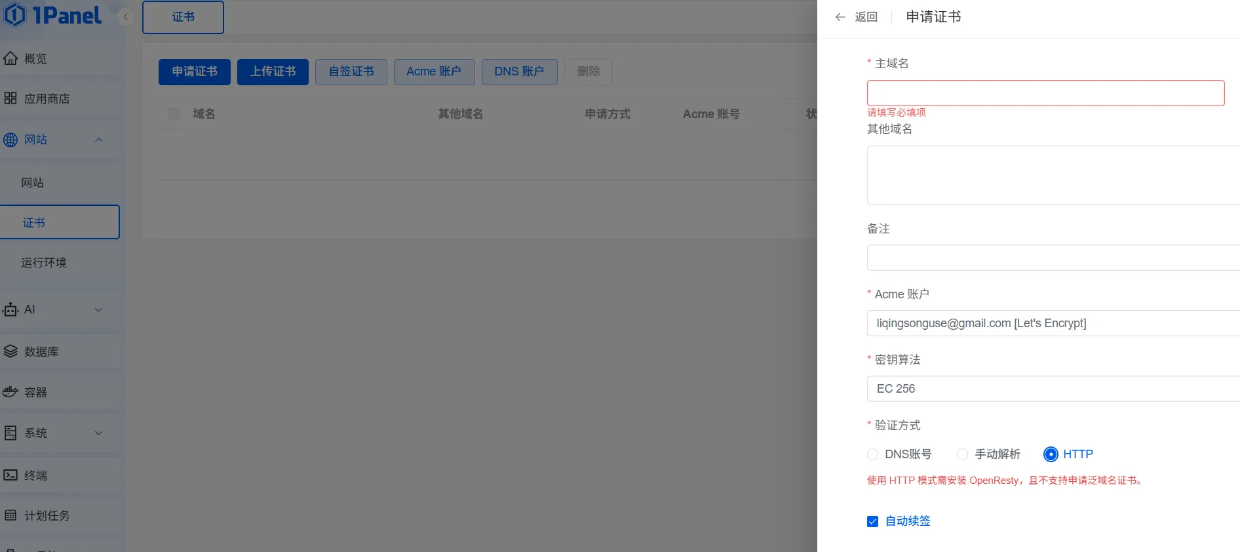The width and height of the screenshot is (1240, 552).
Task: Click the 数据库 layers icon
Action: pyautogui.click(x=10, y=351)
